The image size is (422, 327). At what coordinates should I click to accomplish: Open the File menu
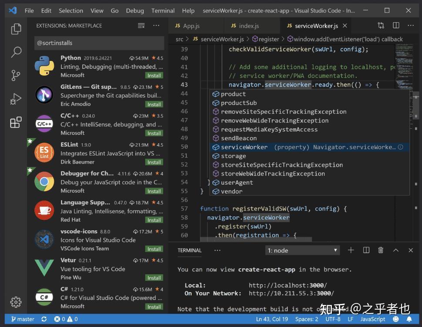coord(29,10)
